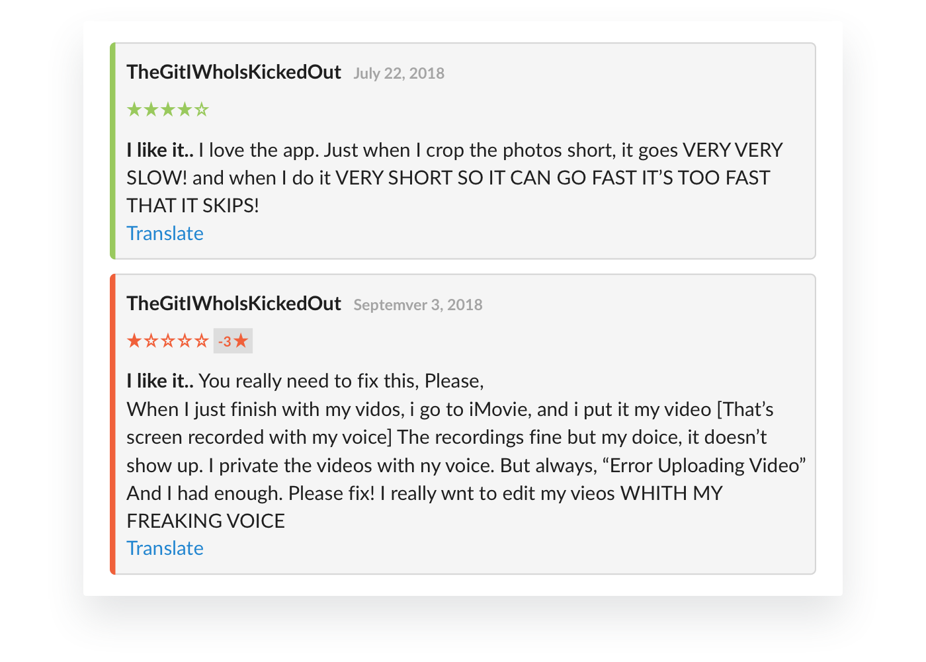Click the second empty orange star outline
Image resolution: width=926 pixels, height=662 pixels.
tap(168, 341)
